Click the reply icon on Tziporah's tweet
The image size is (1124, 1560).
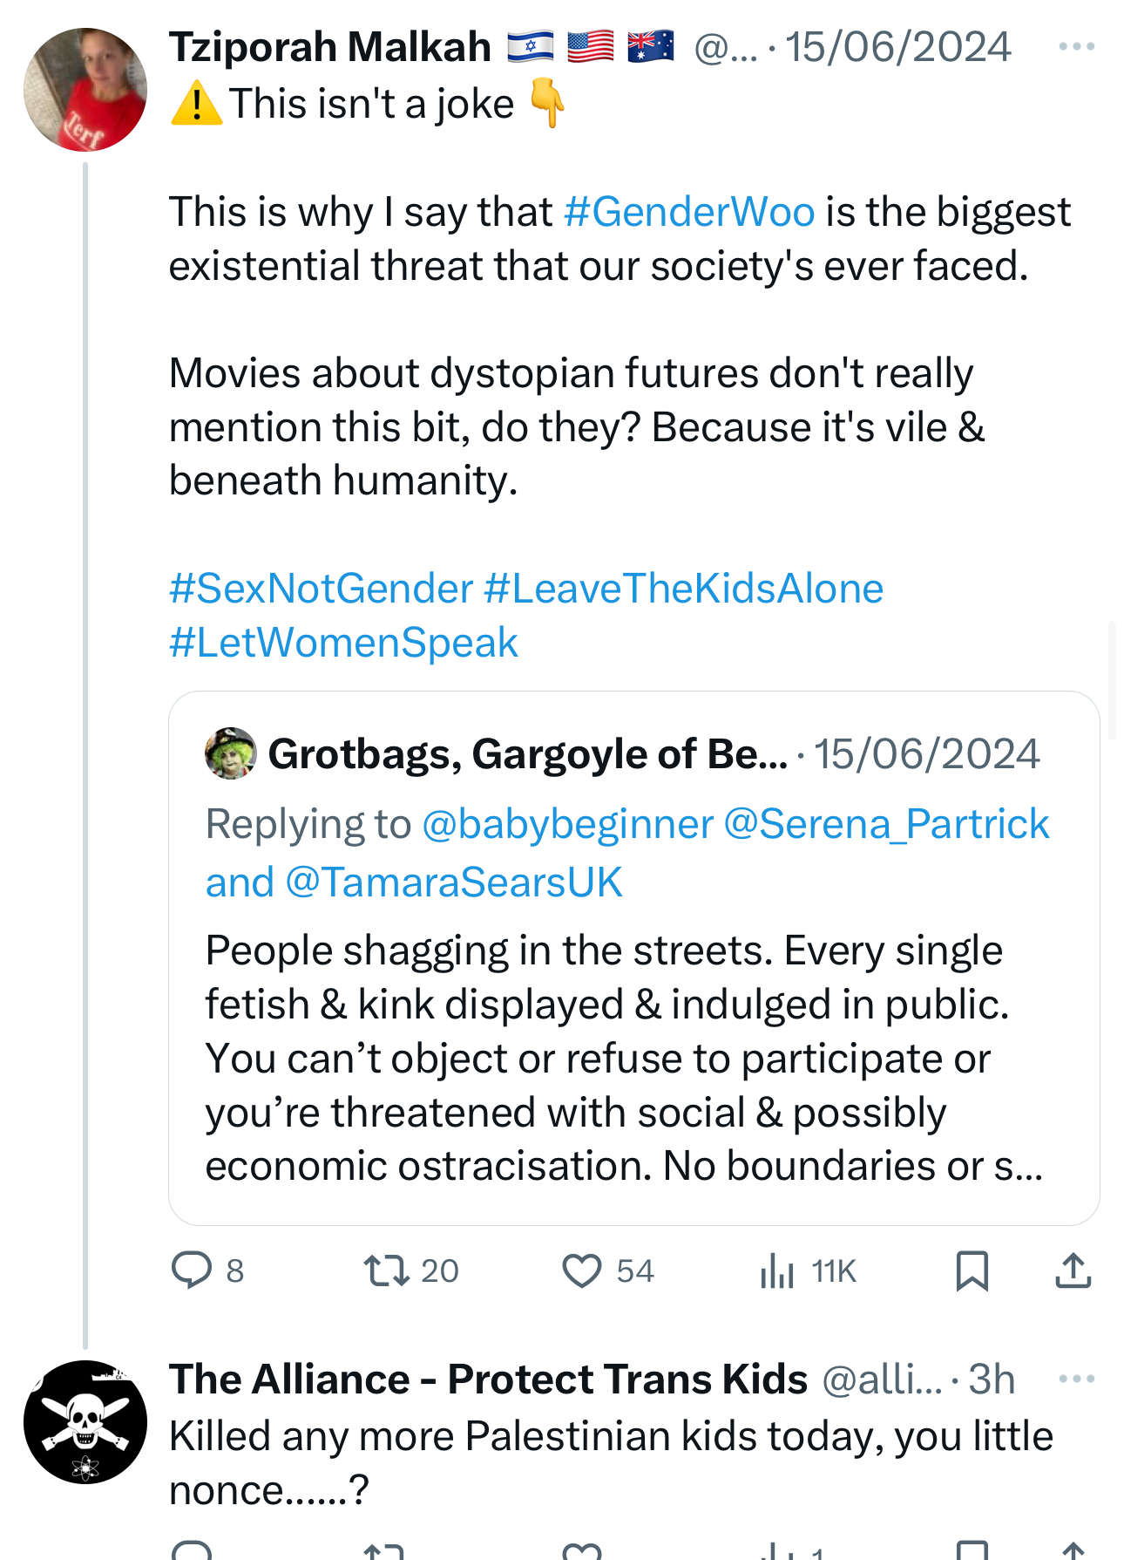192,1270
